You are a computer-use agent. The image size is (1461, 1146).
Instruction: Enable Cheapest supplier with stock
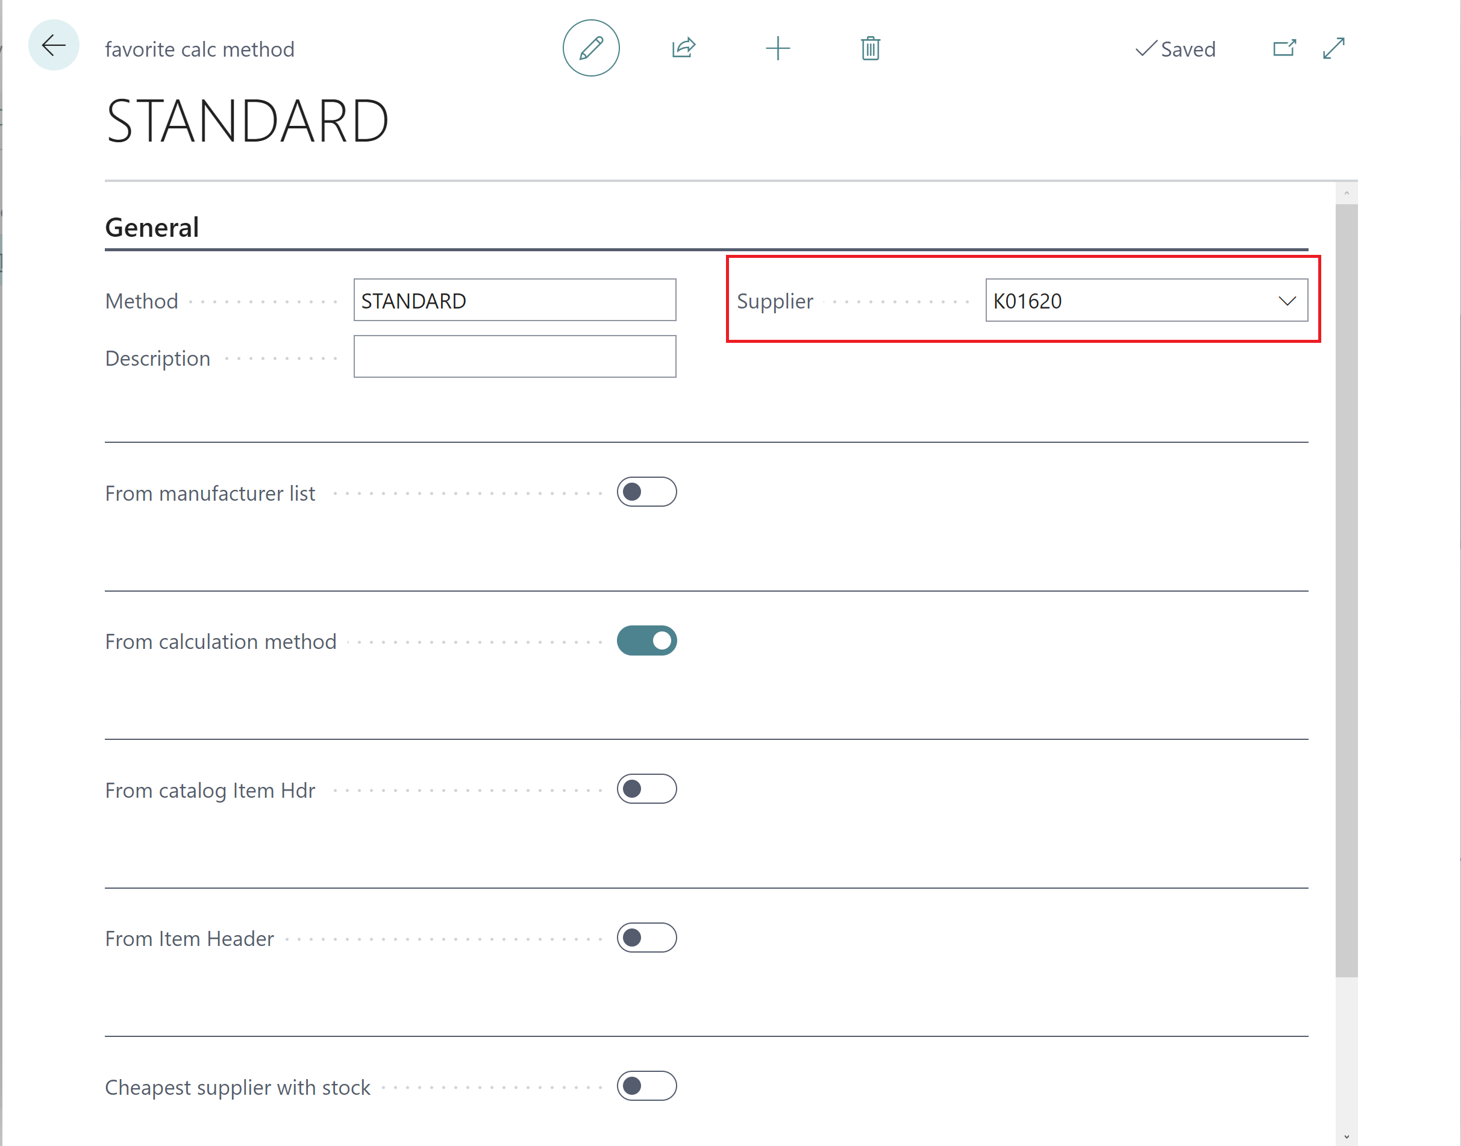coord(646,1086)
